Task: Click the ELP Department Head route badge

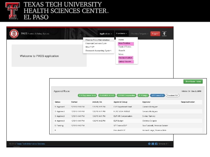Action: (87, 95)
